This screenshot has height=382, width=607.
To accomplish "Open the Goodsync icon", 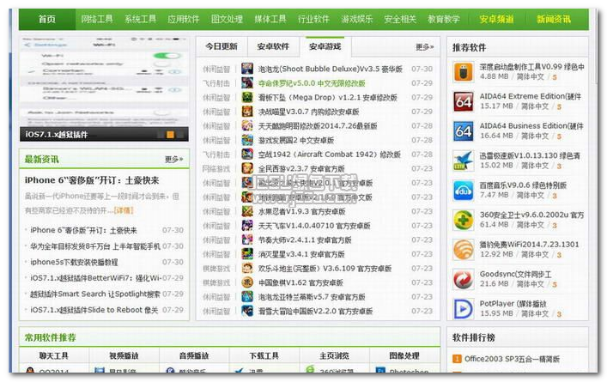I will (464, 279).
